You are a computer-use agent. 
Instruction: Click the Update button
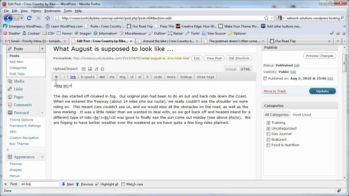323,91
